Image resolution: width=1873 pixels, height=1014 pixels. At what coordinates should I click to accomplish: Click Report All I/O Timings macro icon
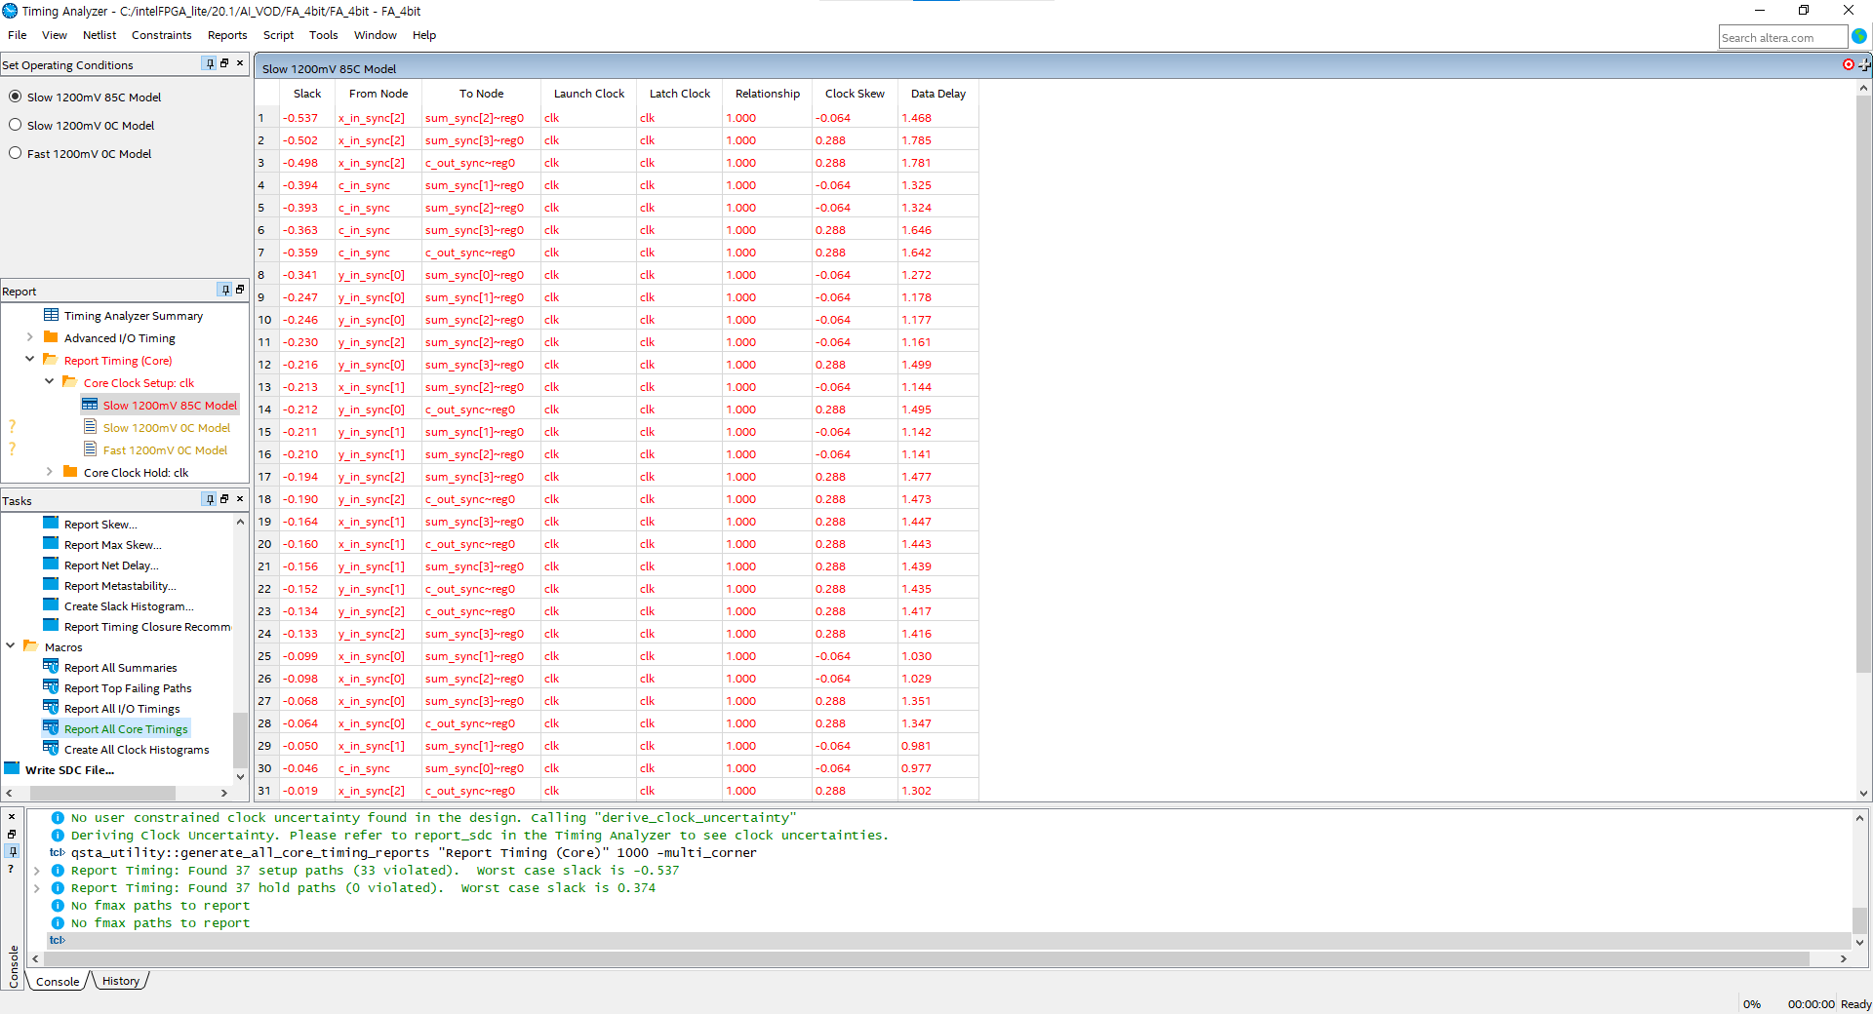pyautogui.click(x=51, y=708)
